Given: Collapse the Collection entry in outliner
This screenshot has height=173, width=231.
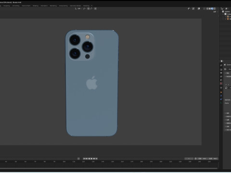Looking at the screenshot, I should [x=223, y=14].
